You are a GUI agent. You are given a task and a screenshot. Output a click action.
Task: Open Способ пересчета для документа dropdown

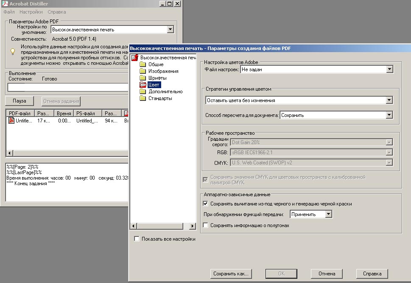coord(389,115)
